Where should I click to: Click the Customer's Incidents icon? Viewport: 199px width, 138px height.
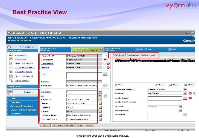(11, 67)
